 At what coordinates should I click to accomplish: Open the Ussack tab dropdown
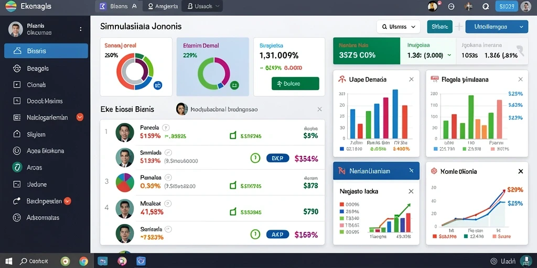pos(202,6)
